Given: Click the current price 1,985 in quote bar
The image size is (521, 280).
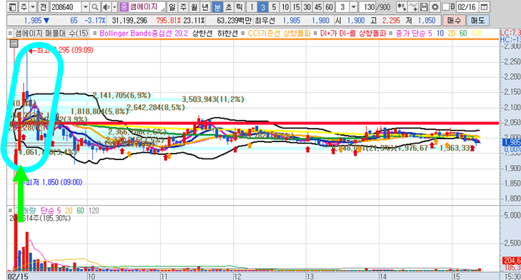Looking at the screenshot, I should click(33, 21).
